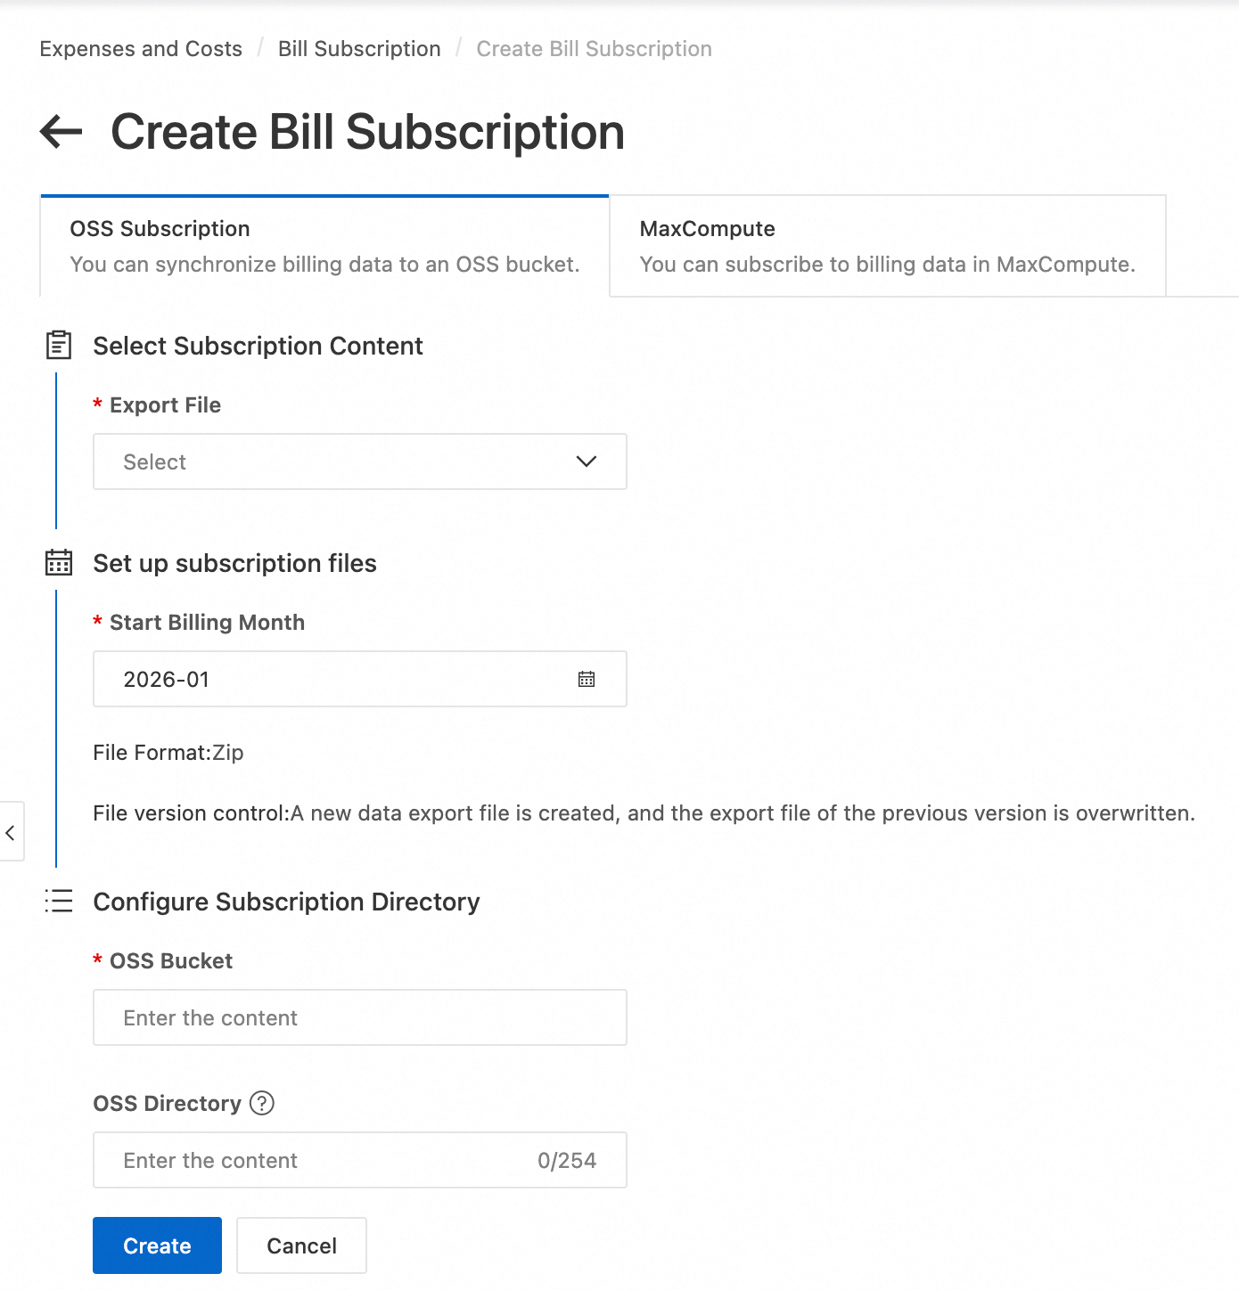Focus the OSS Bucket input field
This screenshot has width=1239, height=1290.
tap(359, 1017)
